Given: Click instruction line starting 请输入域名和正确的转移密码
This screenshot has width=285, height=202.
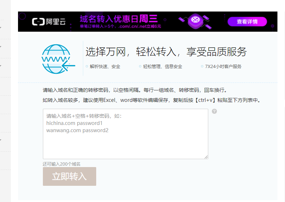Looking at the screenshot, I should point(135,90).
